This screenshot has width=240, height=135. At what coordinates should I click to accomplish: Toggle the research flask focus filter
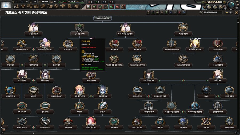coord(154,12)
